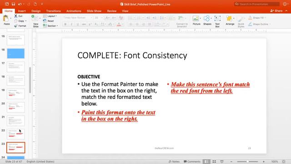Open the Transitions tab

(54, 11)
